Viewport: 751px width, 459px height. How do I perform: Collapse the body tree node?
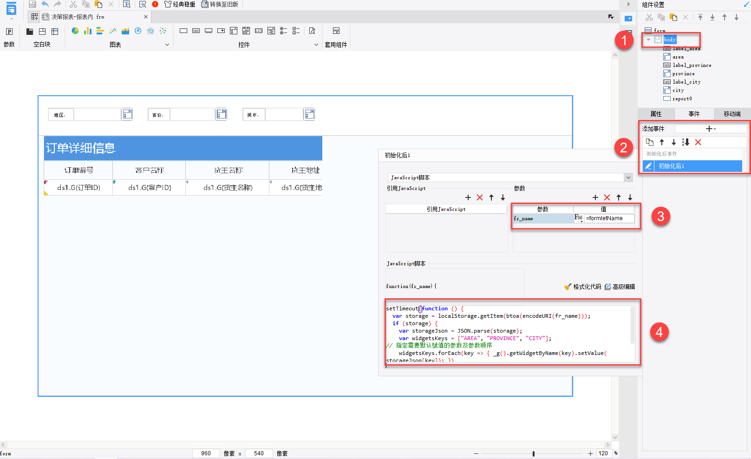click(648, 39)
